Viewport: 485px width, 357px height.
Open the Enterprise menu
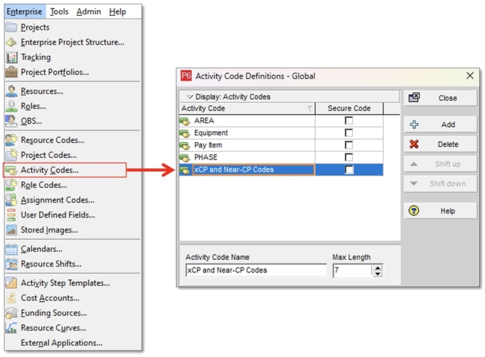coord(25,11)
